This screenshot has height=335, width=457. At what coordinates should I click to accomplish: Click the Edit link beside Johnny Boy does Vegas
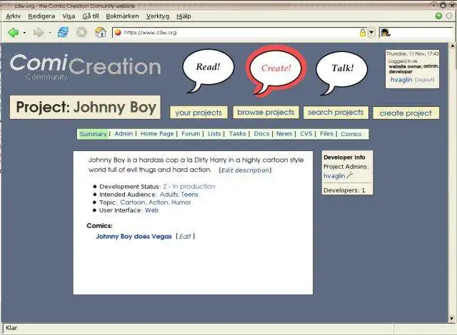coord(185,237)
